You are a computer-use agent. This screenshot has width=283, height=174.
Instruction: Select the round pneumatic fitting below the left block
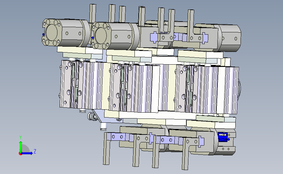click(x=92, y=117)
